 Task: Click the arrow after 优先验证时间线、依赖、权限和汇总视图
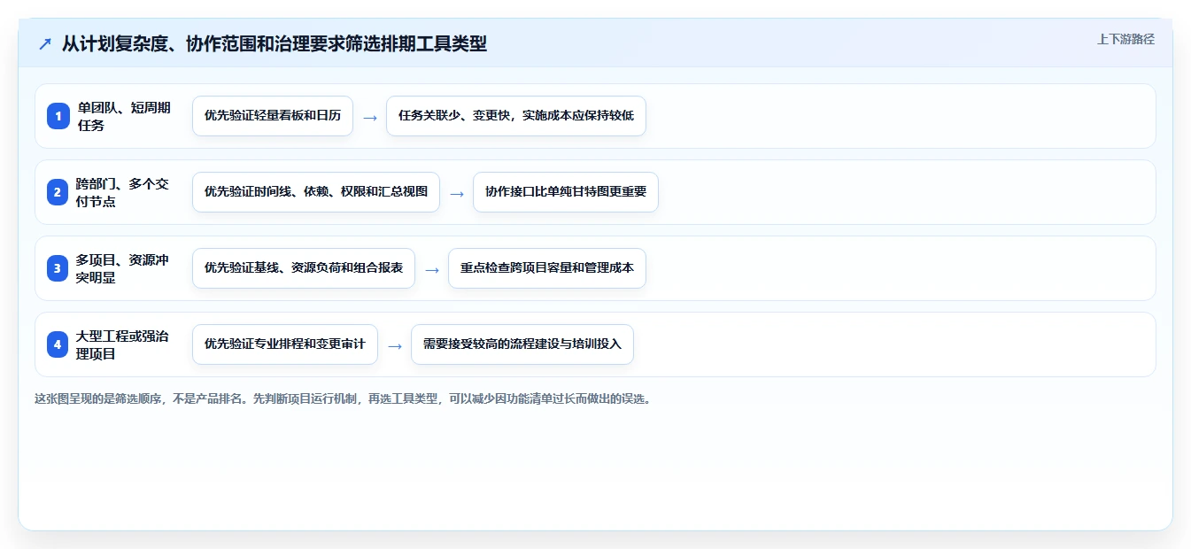[x=457, y=193]
